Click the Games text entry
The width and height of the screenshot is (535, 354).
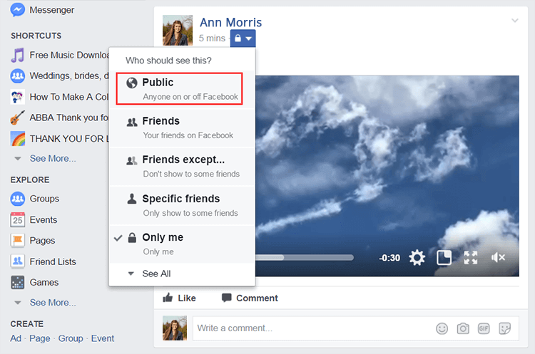coord(44,283)
